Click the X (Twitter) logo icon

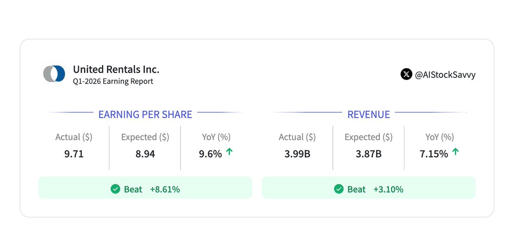coord(406,74)
